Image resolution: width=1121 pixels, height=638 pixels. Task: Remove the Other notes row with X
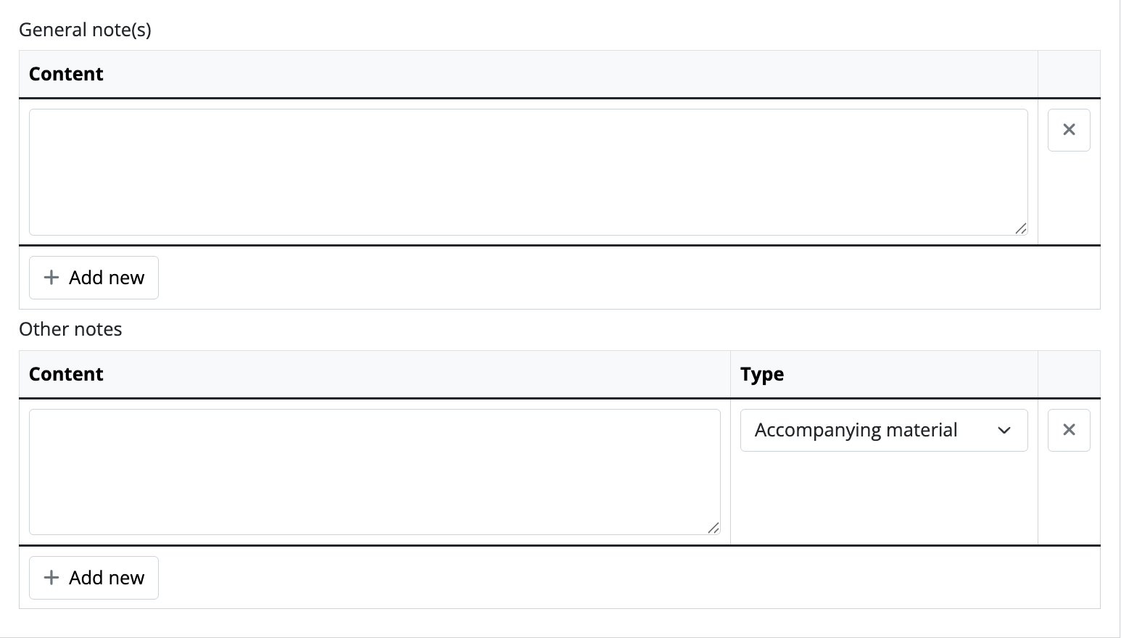[x=1069, y=430]
